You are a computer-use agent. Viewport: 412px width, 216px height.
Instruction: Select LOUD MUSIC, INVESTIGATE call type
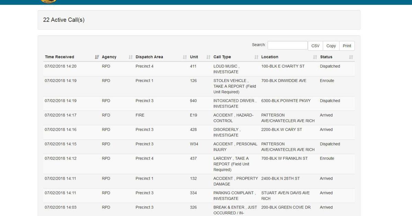[x=227, y=69]
